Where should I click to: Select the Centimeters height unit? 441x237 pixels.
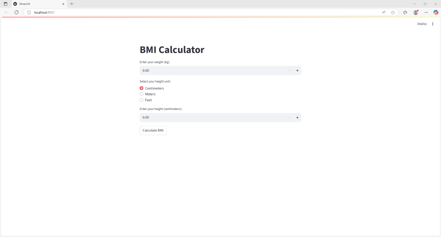(141, 88)
